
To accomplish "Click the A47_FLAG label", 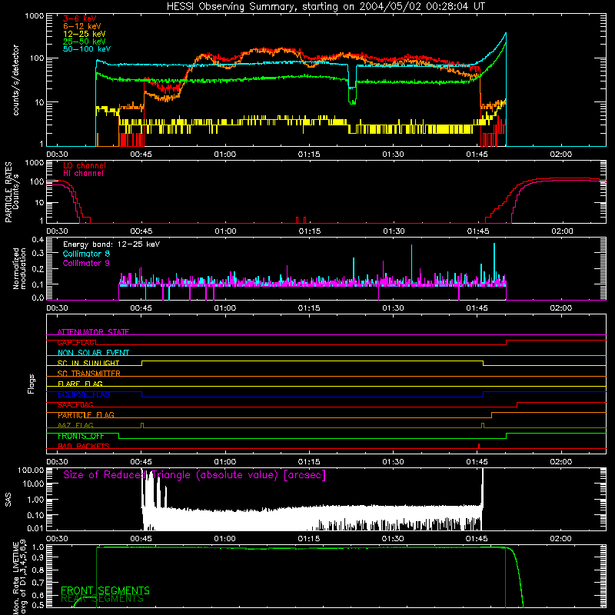I will [75, 426].
